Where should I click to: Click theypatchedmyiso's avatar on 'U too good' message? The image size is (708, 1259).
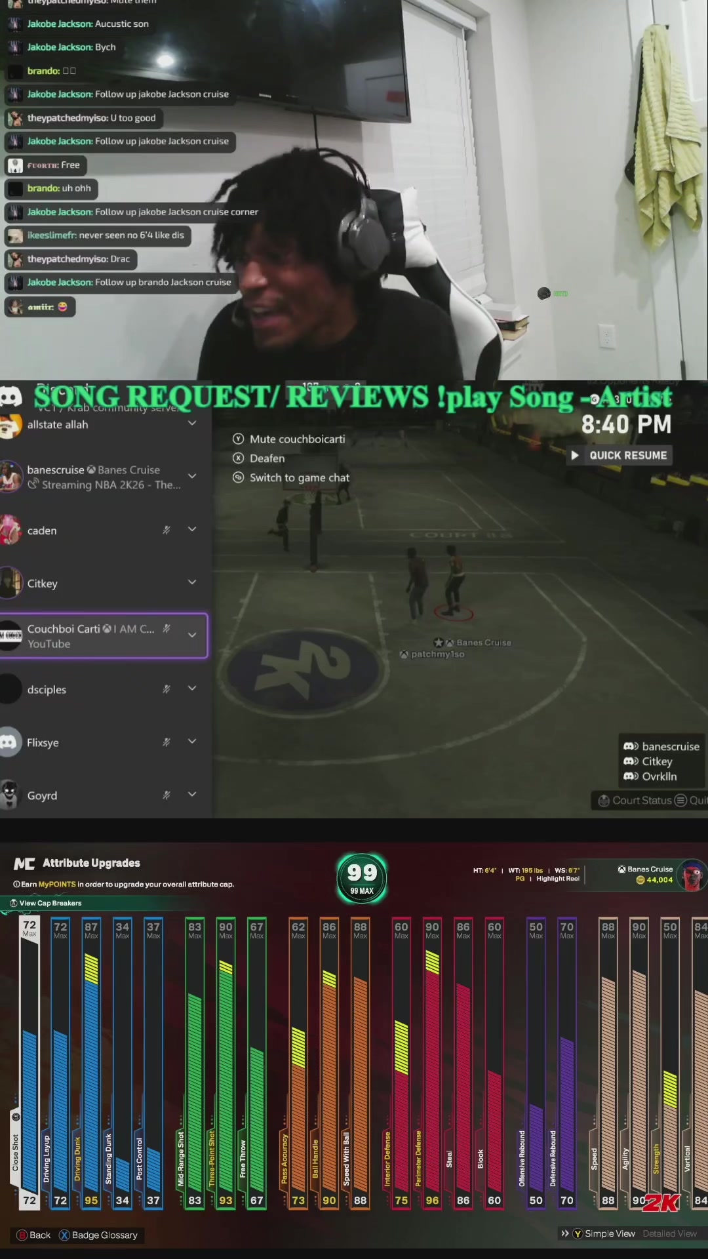14,118
